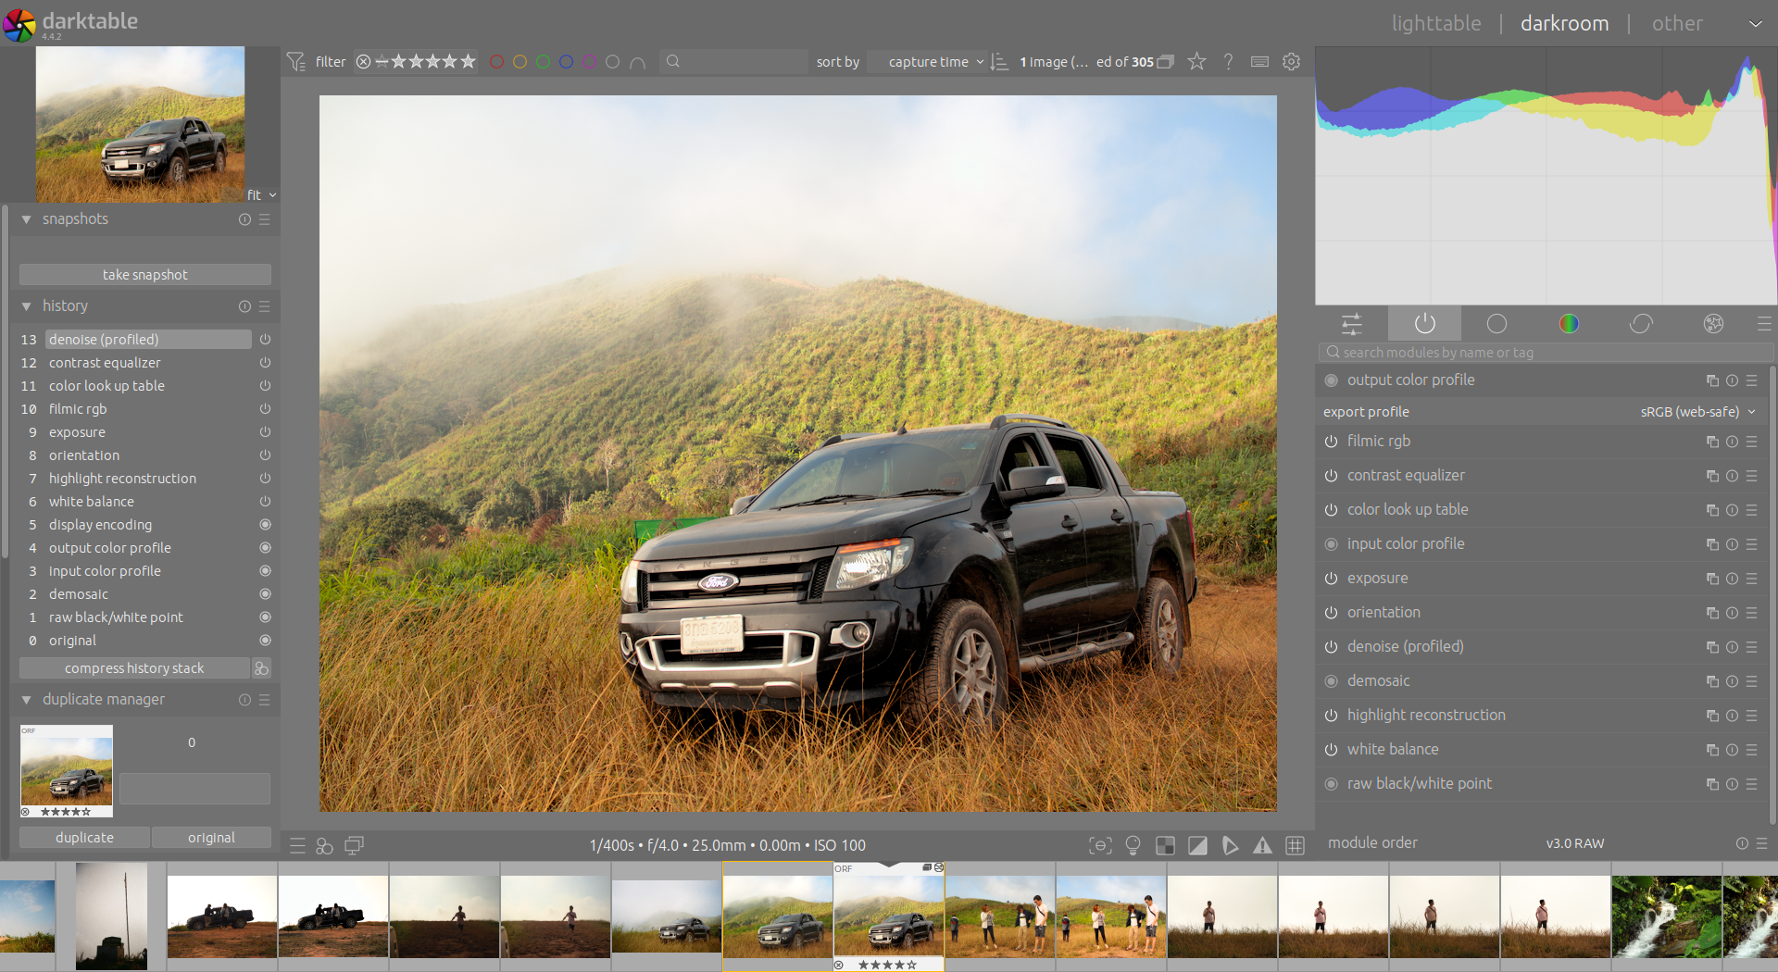This screenshot has width=1778, height=972.
Task: Show the effects modules group
Action: [x=1712, y=323]
